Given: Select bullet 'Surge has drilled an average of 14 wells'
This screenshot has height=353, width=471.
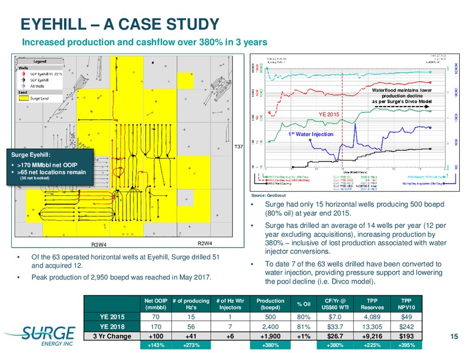Looking at the screenshot, I should pyautogui.click(x=356, y=238).
